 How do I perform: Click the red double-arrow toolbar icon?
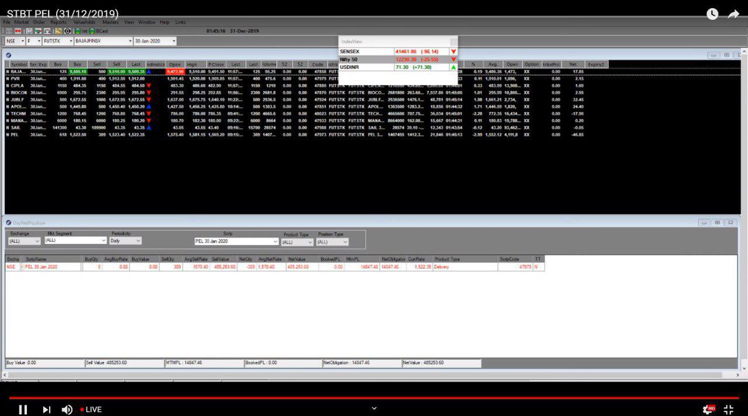(x=18, y=31)
